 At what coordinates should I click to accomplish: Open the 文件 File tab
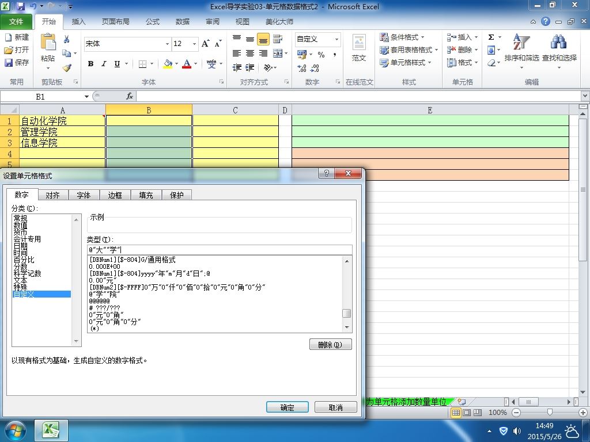(x=16, y=22)
